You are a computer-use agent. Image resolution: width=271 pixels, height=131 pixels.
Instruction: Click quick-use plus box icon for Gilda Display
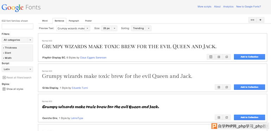(x=219, y=87)
